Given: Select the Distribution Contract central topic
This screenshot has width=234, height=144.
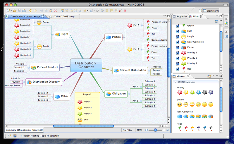Looking at the screenshot, I should point(86,65).
